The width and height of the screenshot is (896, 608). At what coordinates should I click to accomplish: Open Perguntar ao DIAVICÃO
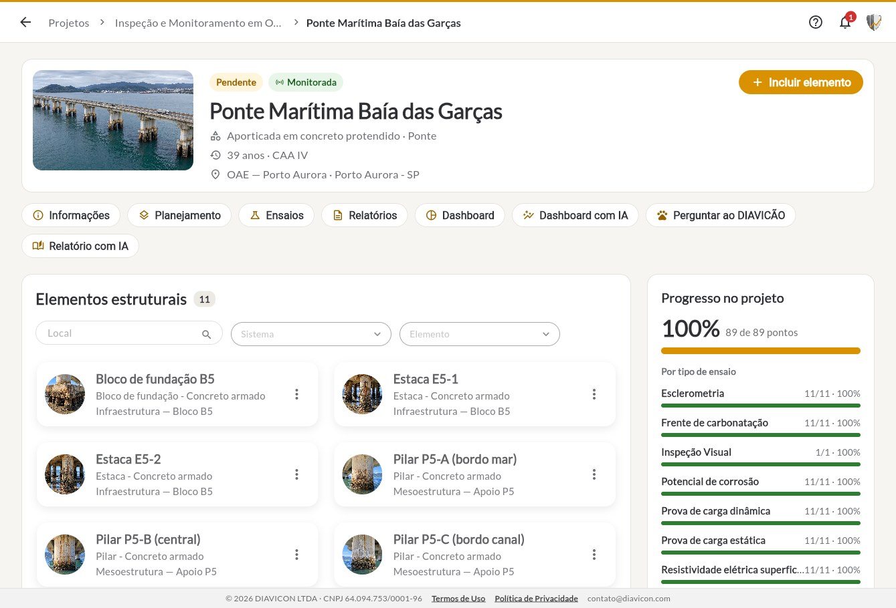pyautogui.click(x=721, y=215)
